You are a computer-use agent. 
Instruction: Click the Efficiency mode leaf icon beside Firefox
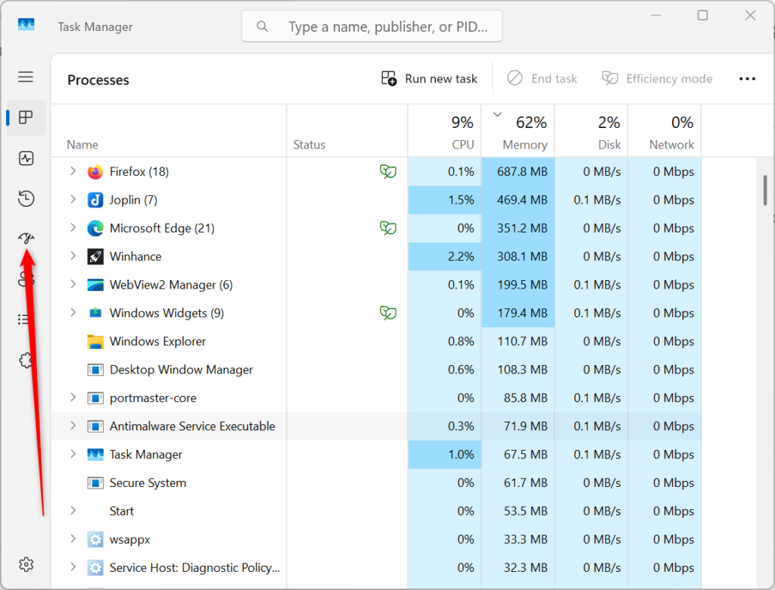tap(387, 171)
